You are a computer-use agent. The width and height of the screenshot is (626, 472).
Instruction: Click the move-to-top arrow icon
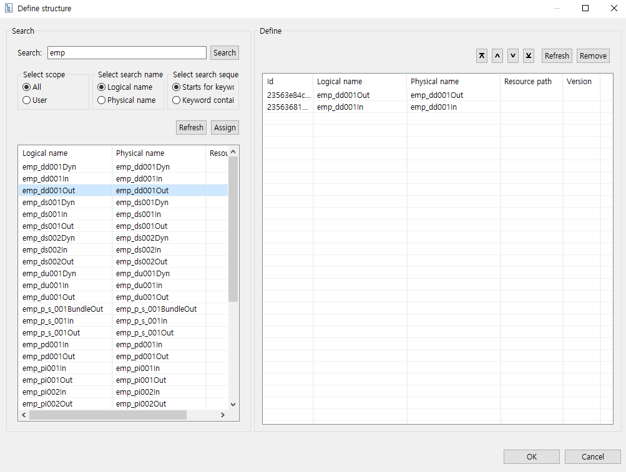[x=482, y=55]
